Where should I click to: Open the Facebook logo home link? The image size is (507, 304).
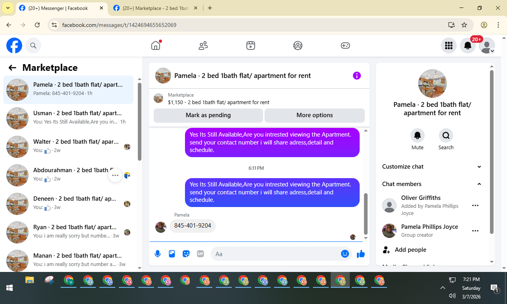14,46
